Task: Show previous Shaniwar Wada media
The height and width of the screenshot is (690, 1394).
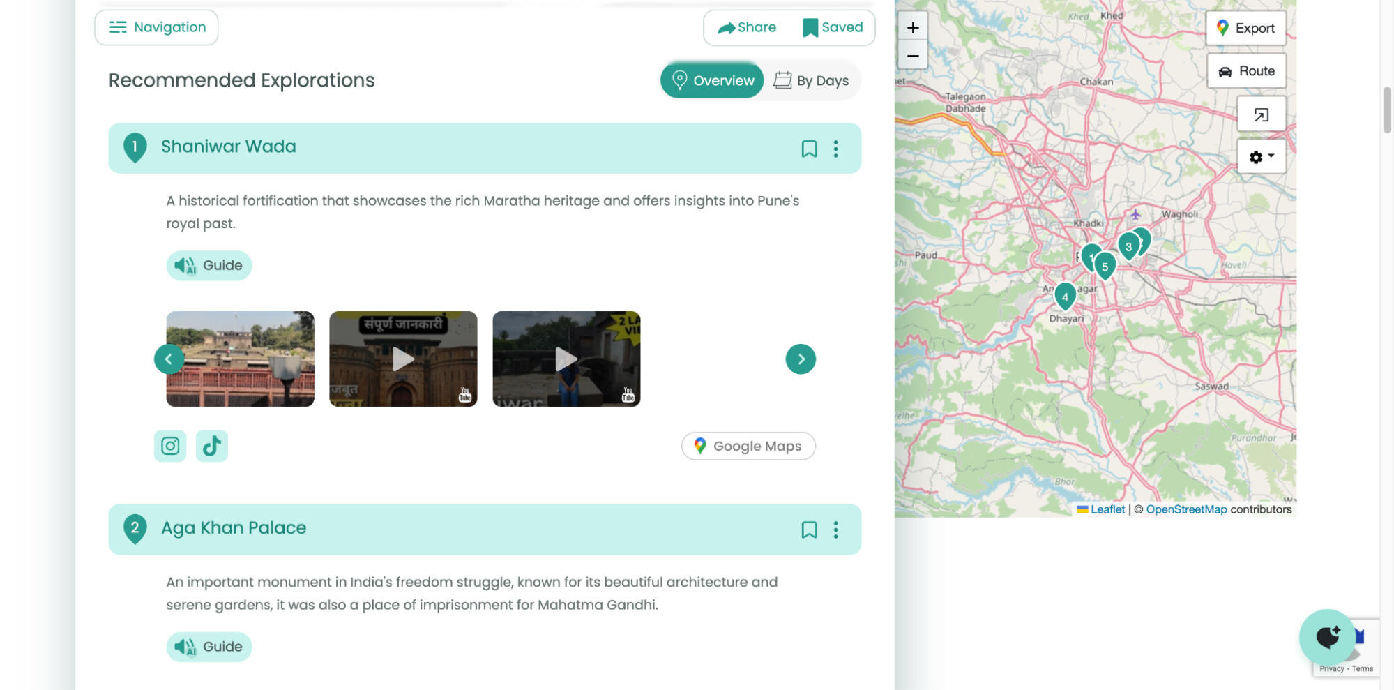Action: click(169, 359)
